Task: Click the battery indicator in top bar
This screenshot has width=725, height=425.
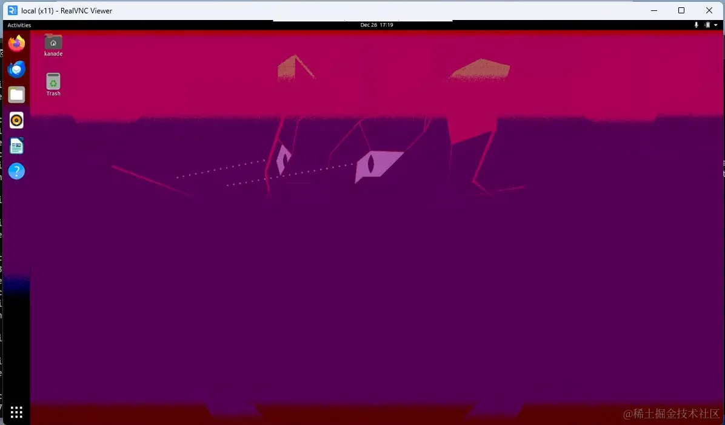Action: point(707,25)
